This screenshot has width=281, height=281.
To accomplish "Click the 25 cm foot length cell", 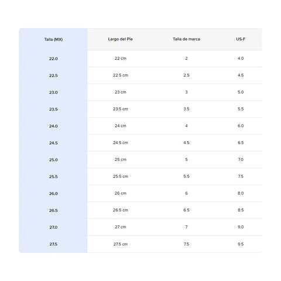I will (121, 159).
